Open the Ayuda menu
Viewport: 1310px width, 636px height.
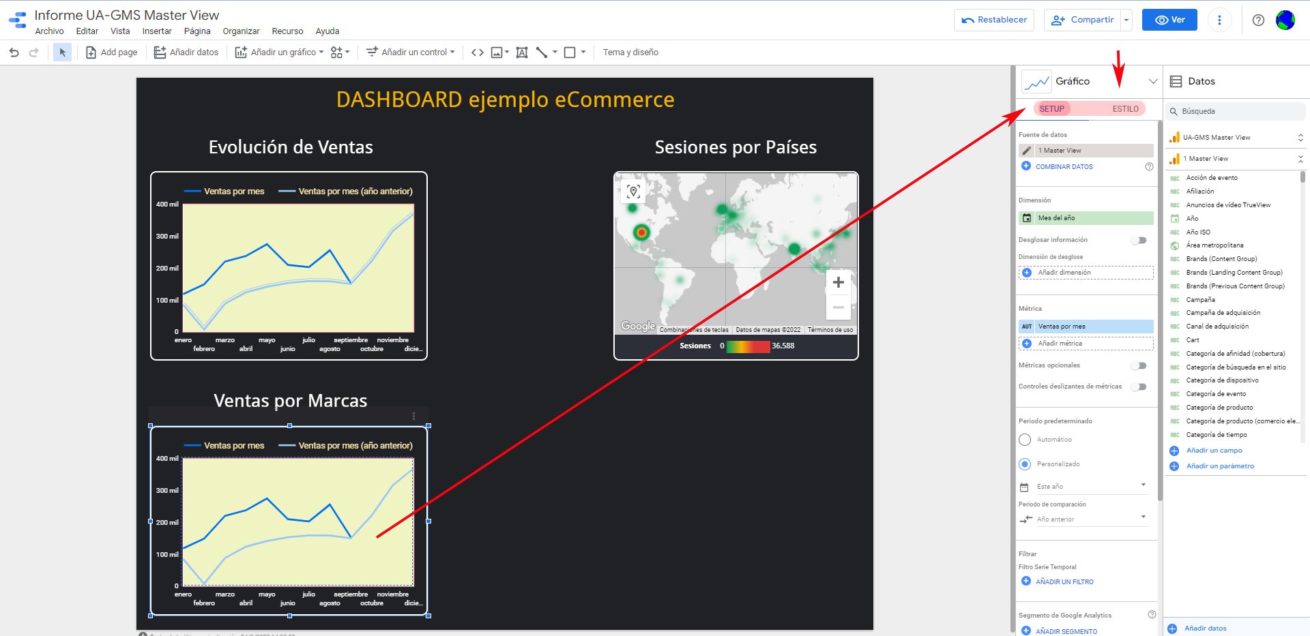click(327, 31)
